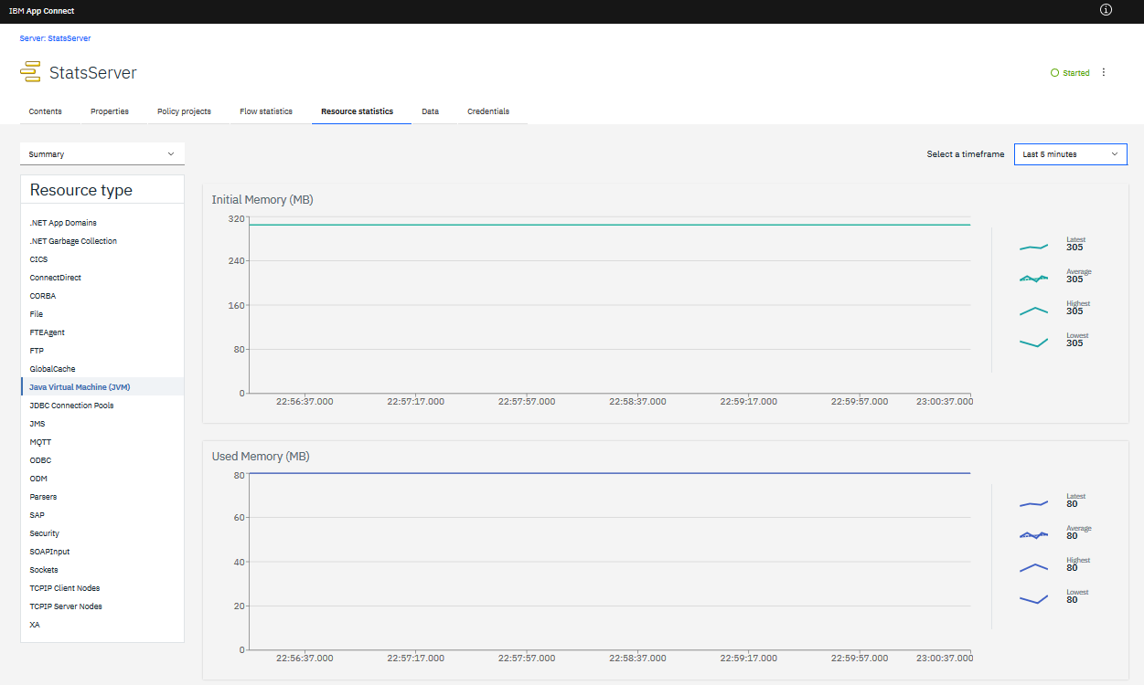Select MQTT resource type

click(x=102, y=442)
